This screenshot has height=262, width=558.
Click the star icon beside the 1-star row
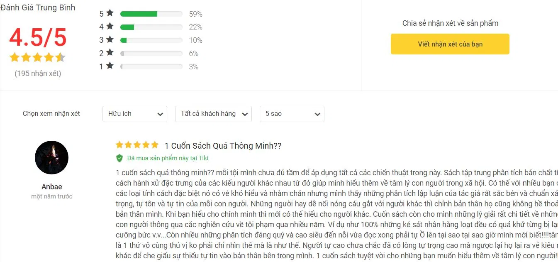110,66
